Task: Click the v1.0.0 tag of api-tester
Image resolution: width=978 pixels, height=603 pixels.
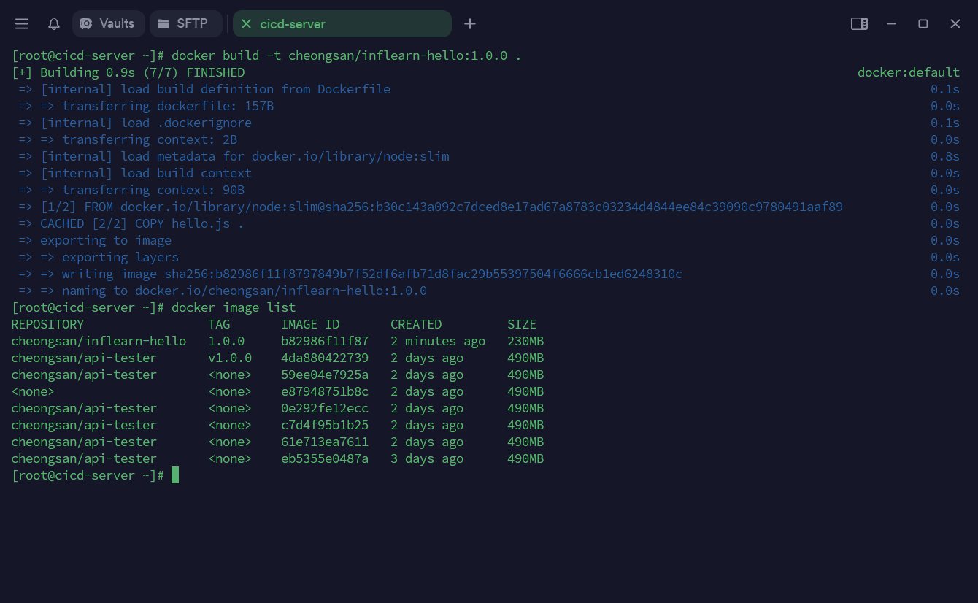Action: pos(230,358)
